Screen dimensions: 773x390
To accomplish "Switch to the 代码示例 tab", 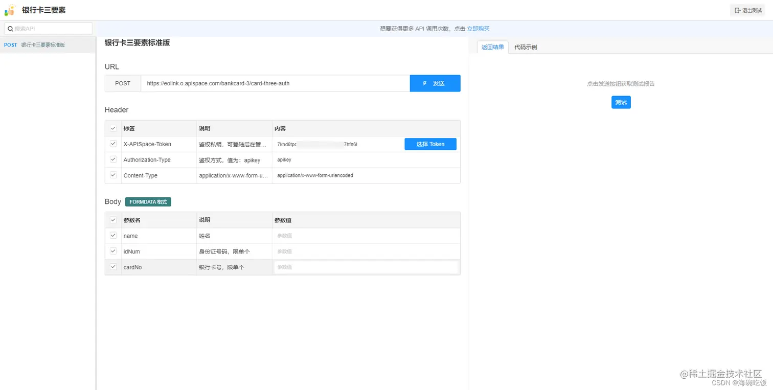I will click(526, 46).
